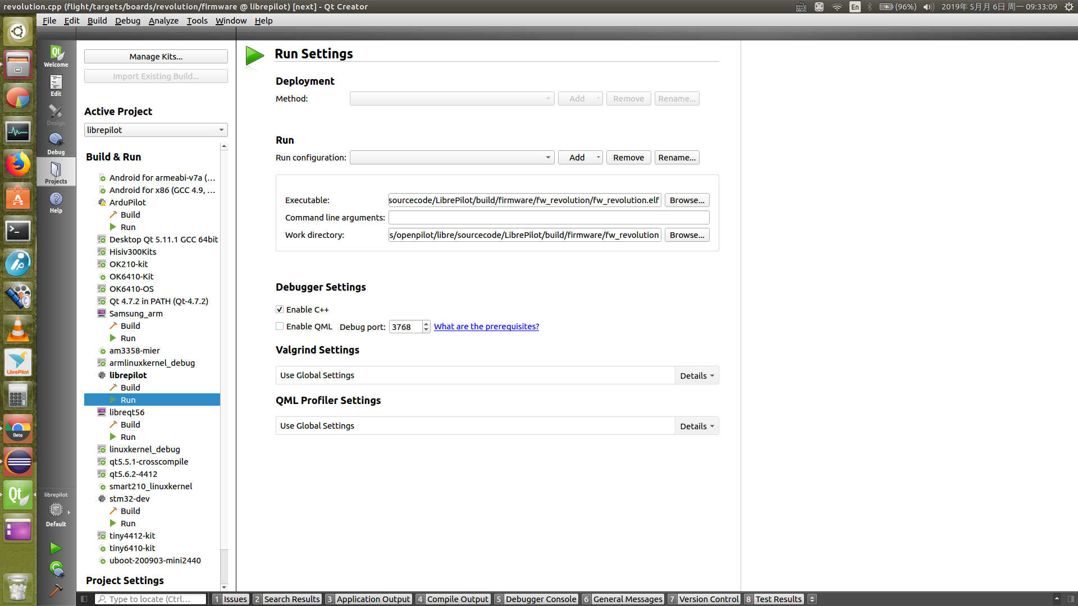Open the Valgrind Settings Details dropdown
Viewport: 1078px width, 606px height.
pyautogui.click(x=696, y=375)
